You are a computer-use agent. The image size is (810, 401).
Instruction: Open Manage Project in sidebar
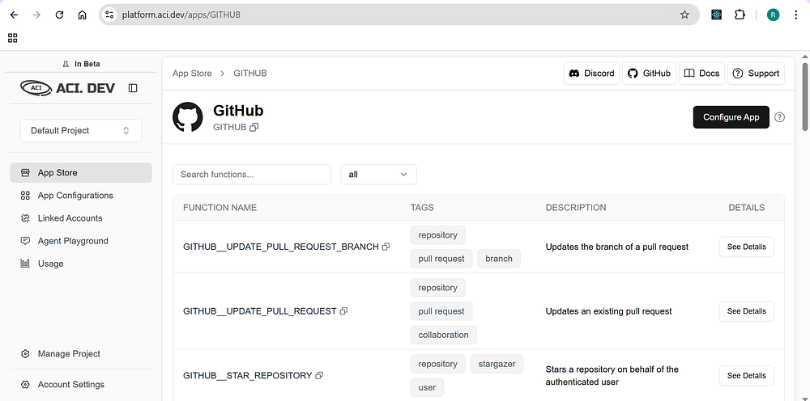(81, 353)
